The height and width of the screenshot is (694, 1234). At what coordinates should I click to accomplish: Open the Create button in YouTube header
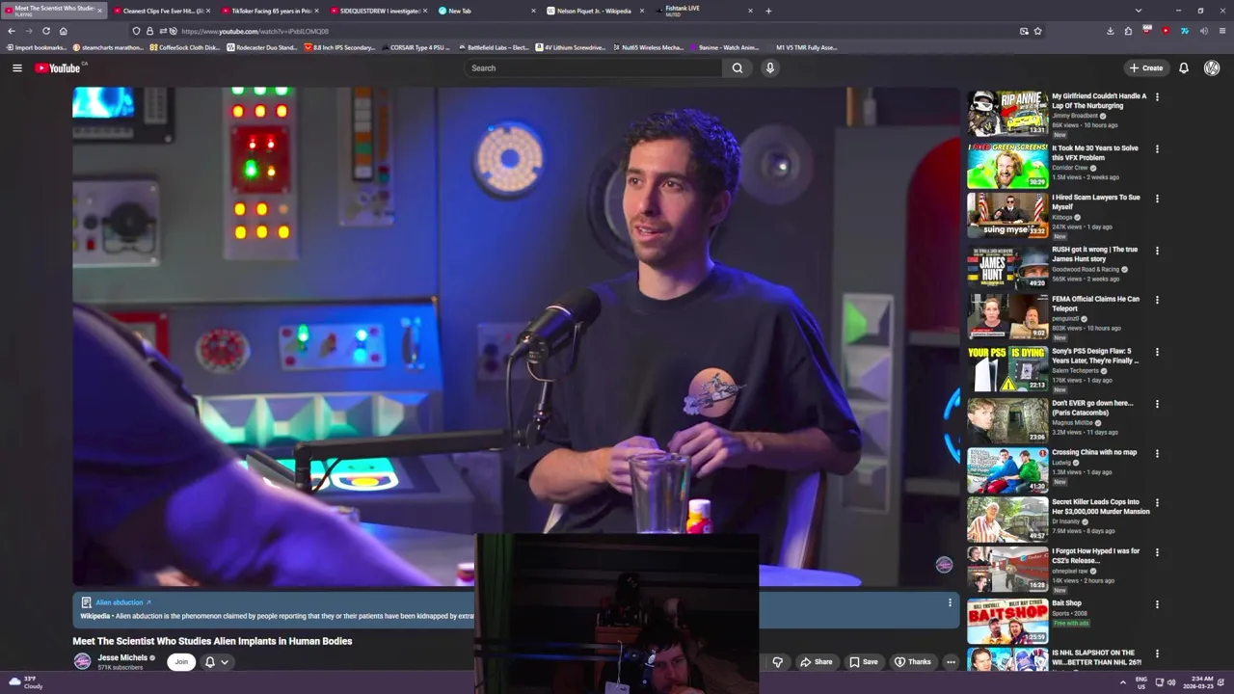coord(1146,67)
